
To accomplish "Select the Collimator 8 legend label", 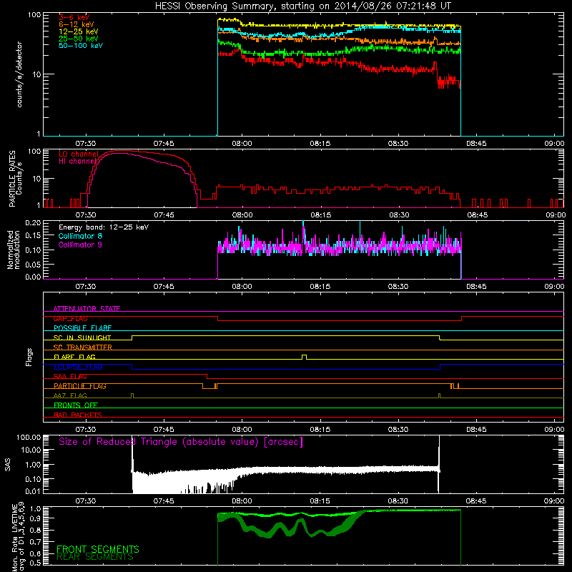I will [80, 236].
